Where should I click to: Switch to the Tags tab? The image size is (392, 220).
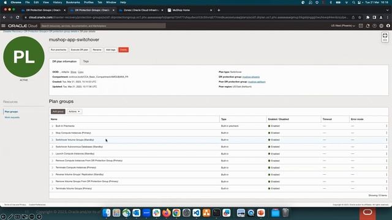(86, 61)
